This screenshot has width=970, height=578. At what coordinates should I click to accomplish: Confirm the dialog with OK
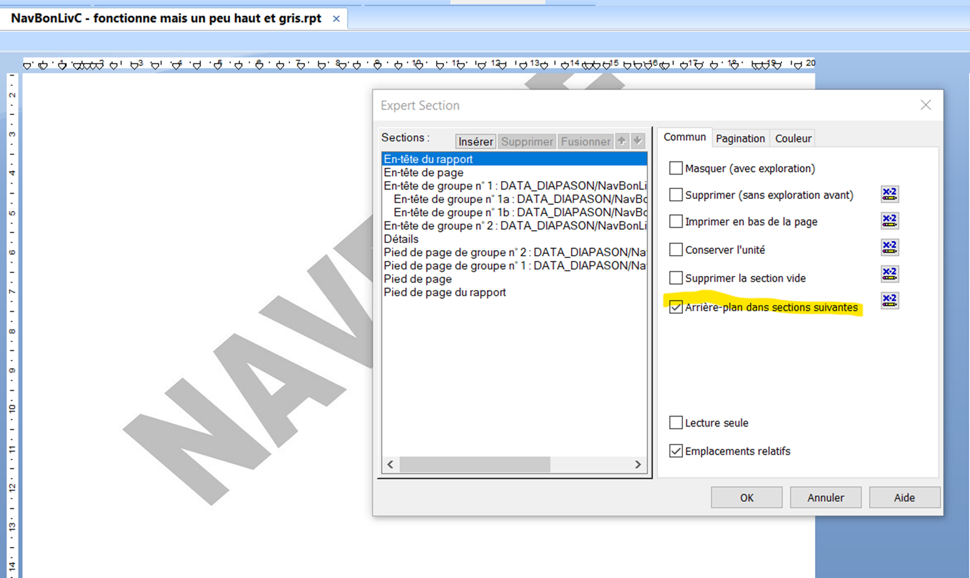tap(746, 498)
